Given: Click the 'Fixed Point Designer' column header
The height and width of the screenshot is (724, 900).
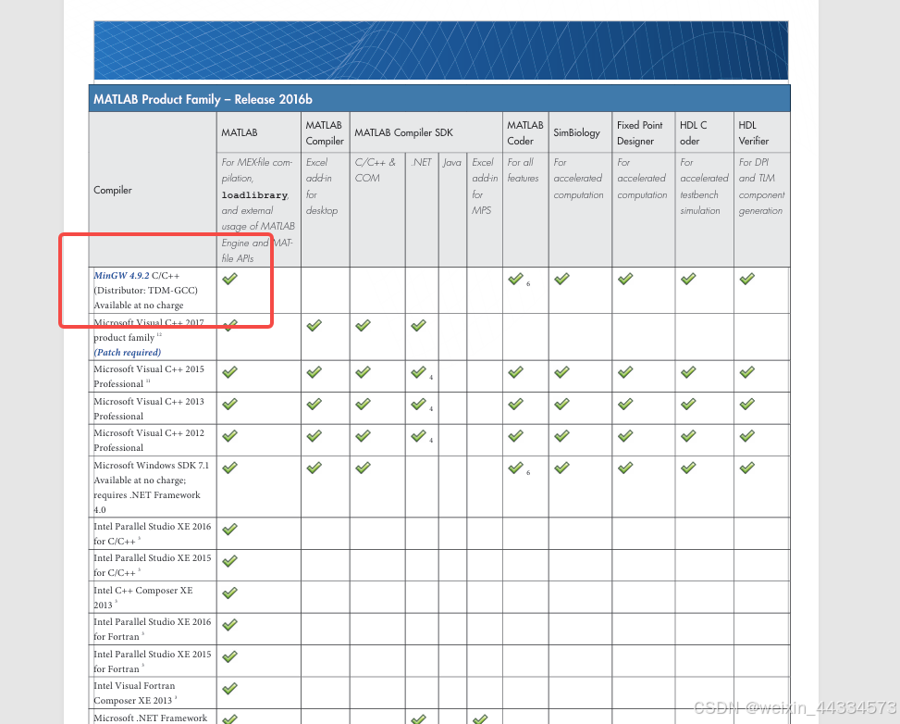Looking at the screenshot, I should (x=644, y=132).
